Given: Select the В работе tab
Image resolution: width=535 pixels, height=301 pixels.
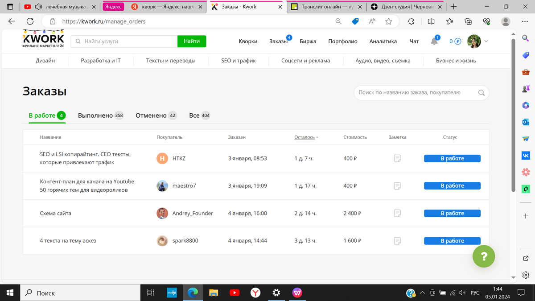Looking at the screenshot, I should pyautogui.click(x=47, y=115).
